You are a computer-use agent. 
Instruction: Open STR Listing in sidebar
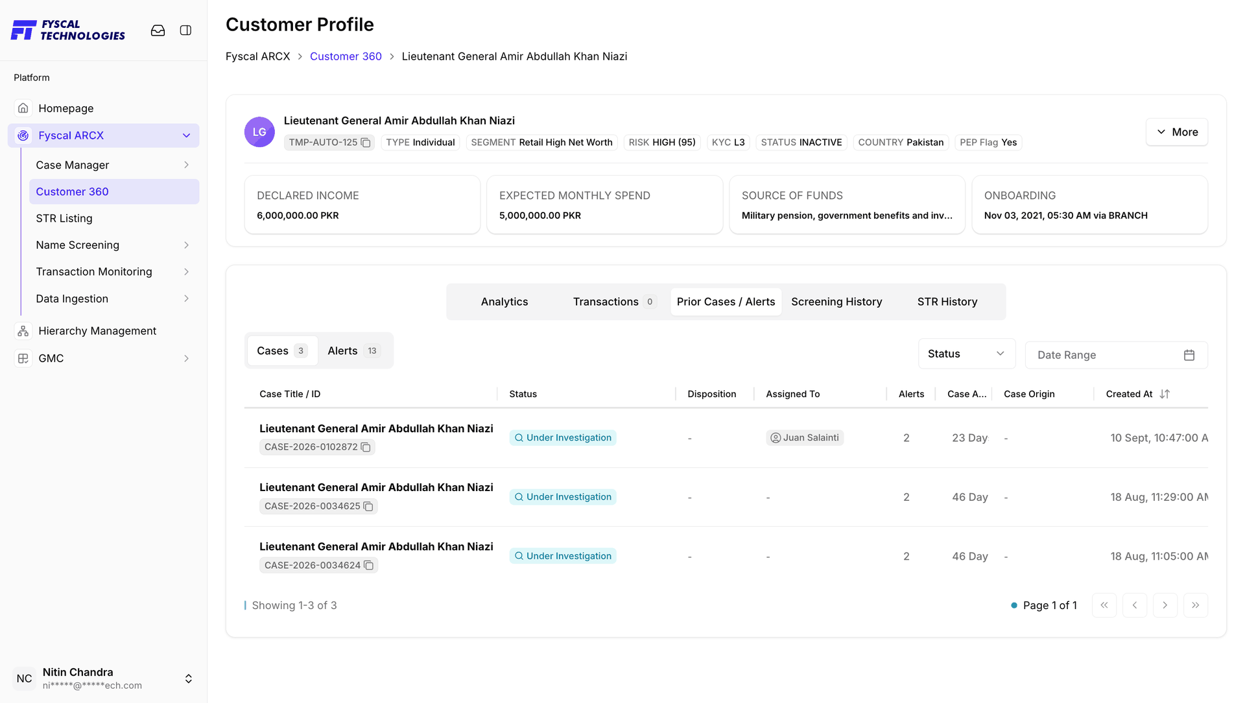point(114,218)
